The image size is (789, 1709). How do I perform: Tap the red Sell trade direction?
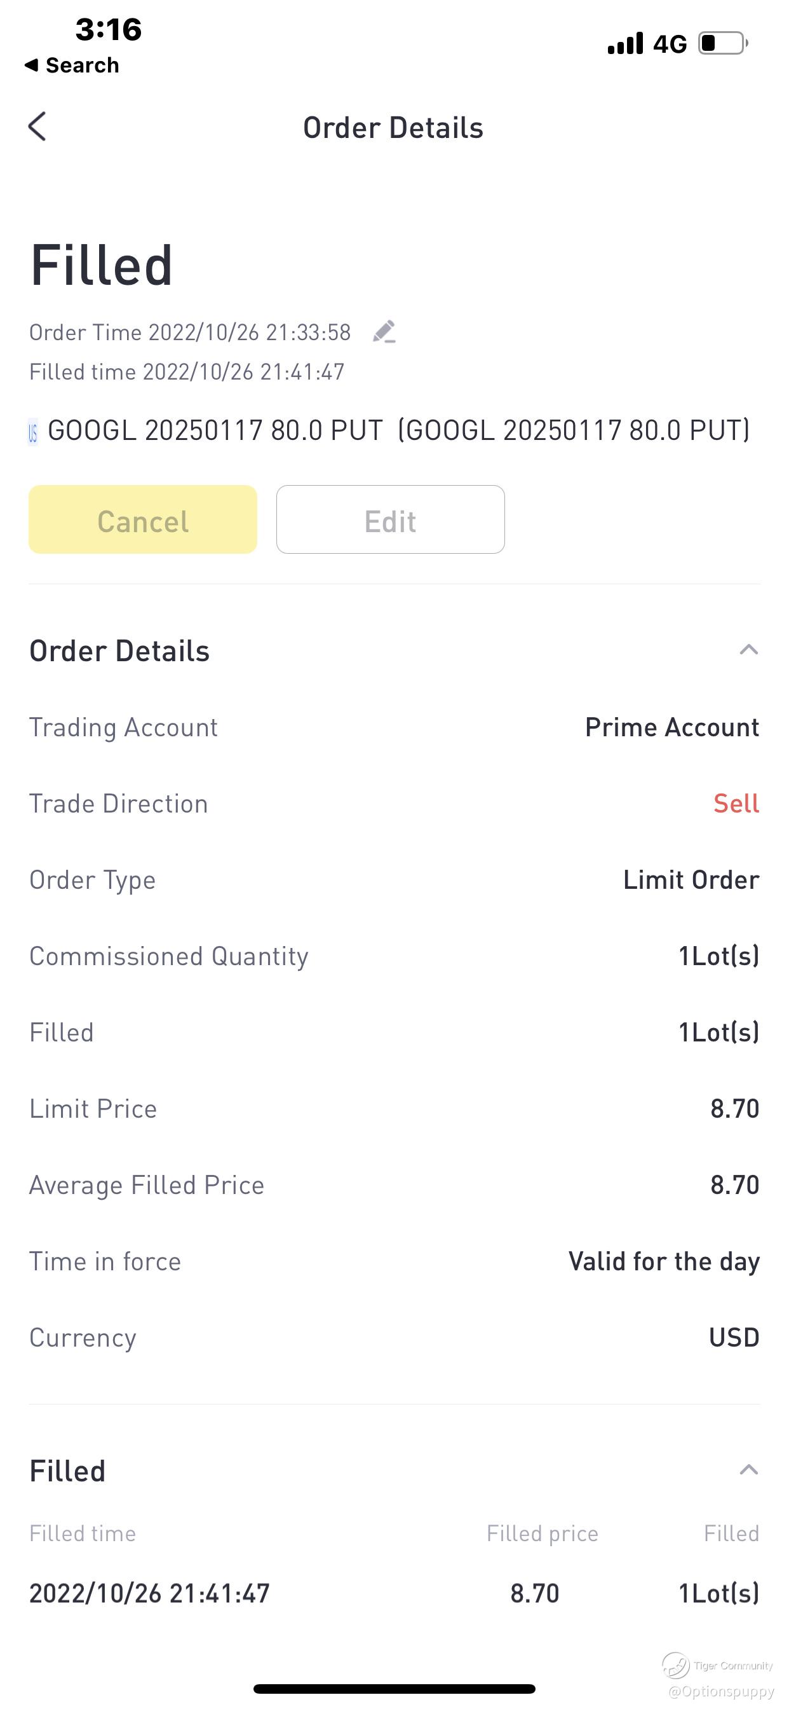point(736,804)
